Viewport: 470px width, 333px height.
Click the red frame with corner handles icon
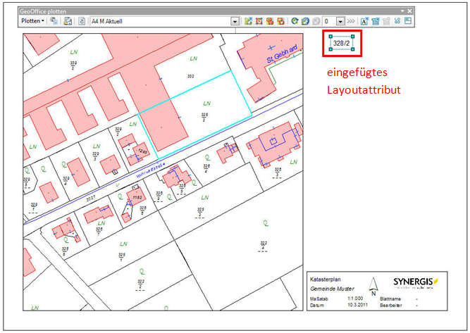pos(259,21)
